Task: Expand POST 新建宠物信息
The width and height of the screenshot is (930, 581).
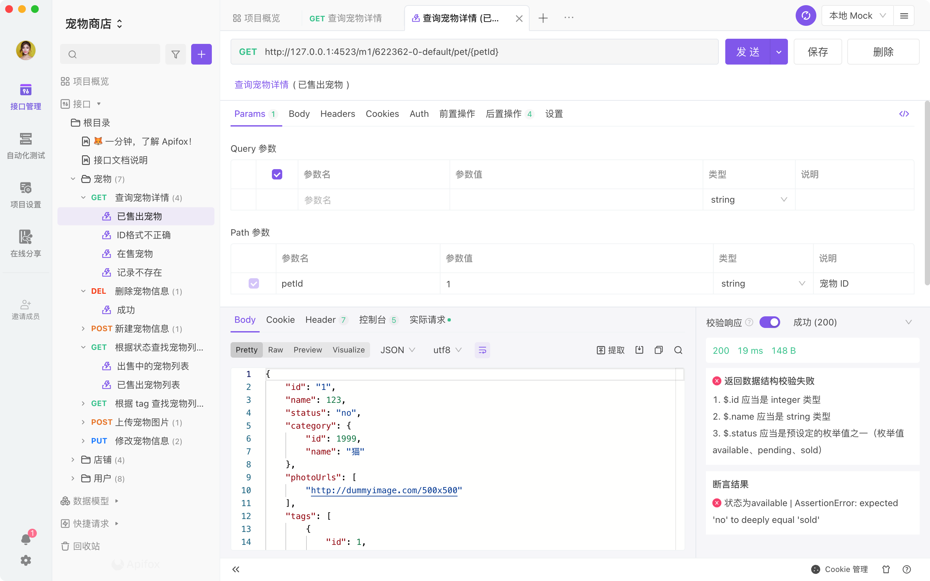Action: click(83, 329)
